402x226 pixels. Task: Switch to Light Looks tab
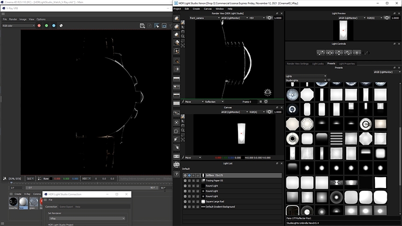pyautogui.click(x=318, y=64)
